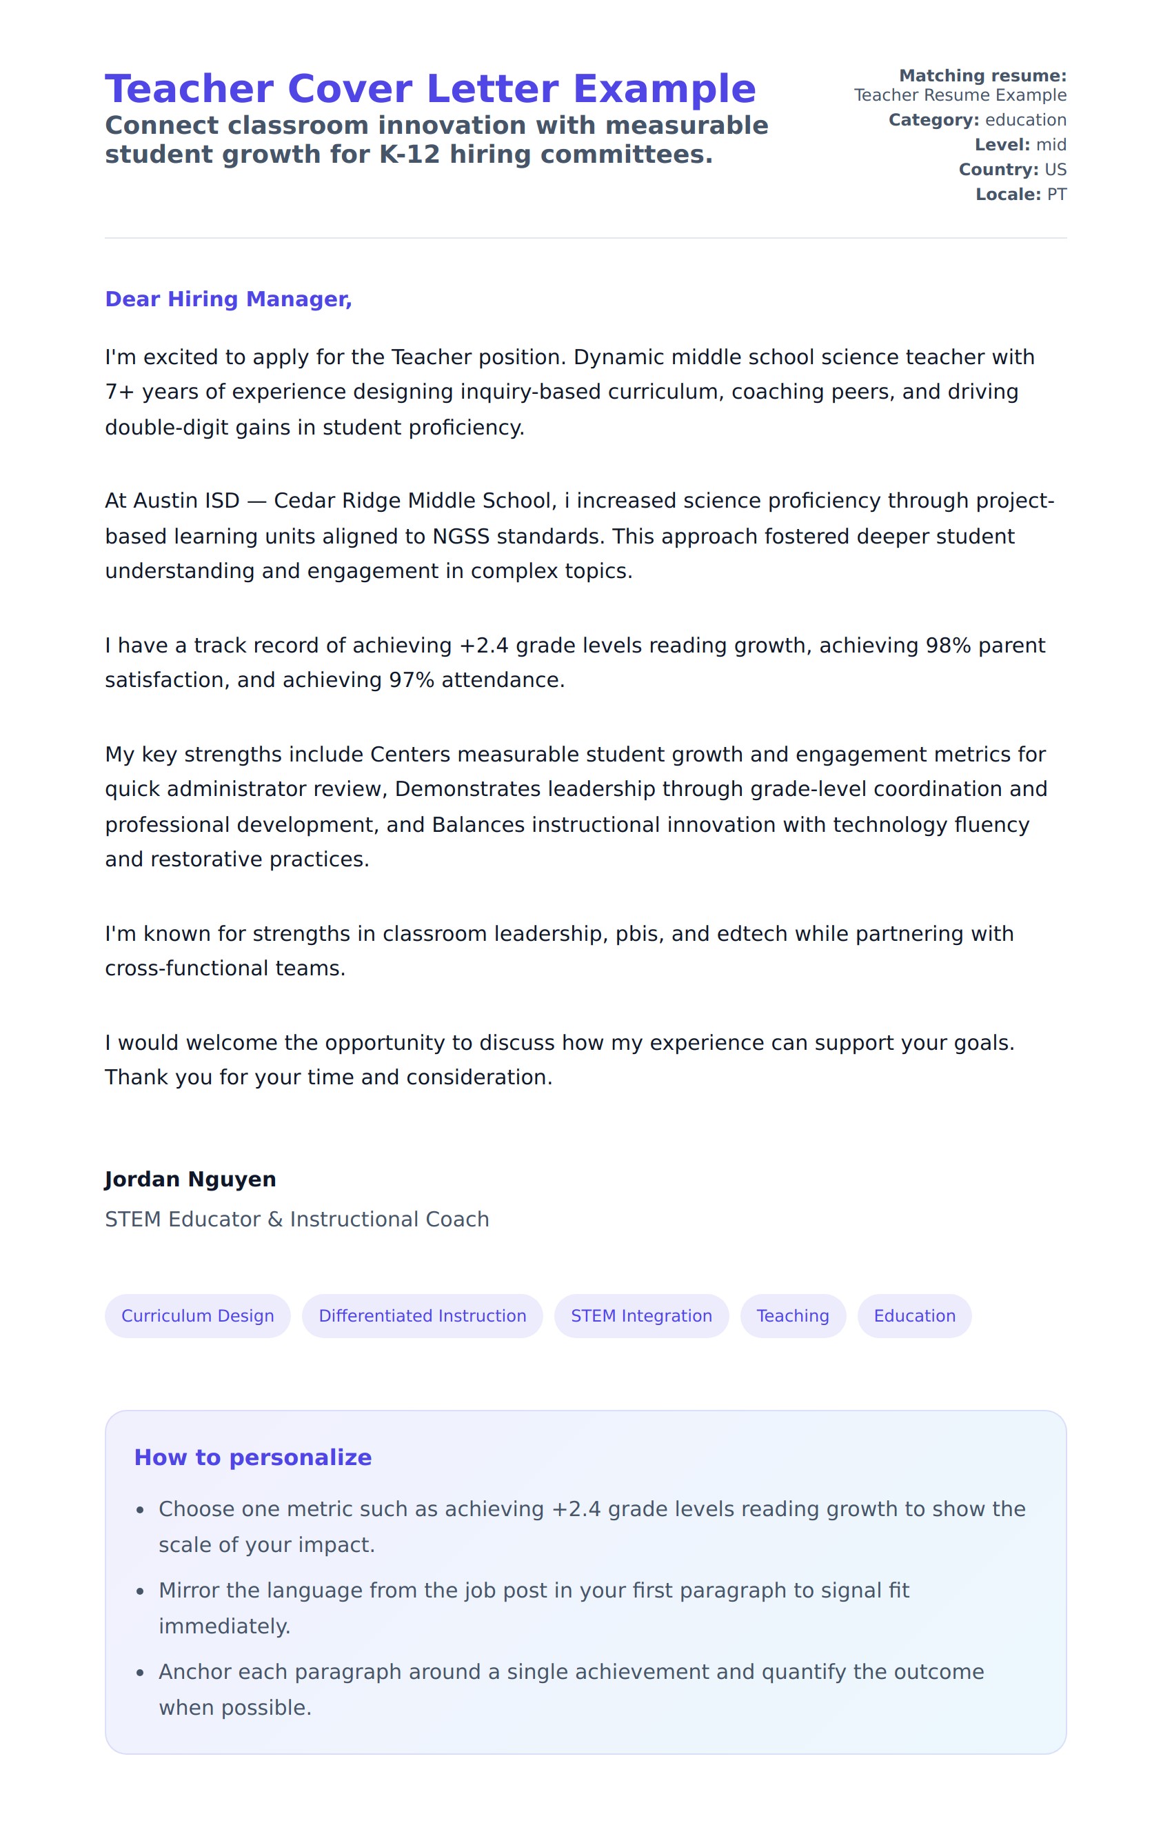Click the 'Mirror the language' tip bullet

coord(533,1608)
